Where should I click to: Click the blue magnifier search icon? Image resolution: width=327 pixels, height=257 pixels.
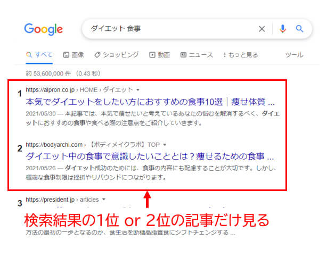tap(299, 29)
